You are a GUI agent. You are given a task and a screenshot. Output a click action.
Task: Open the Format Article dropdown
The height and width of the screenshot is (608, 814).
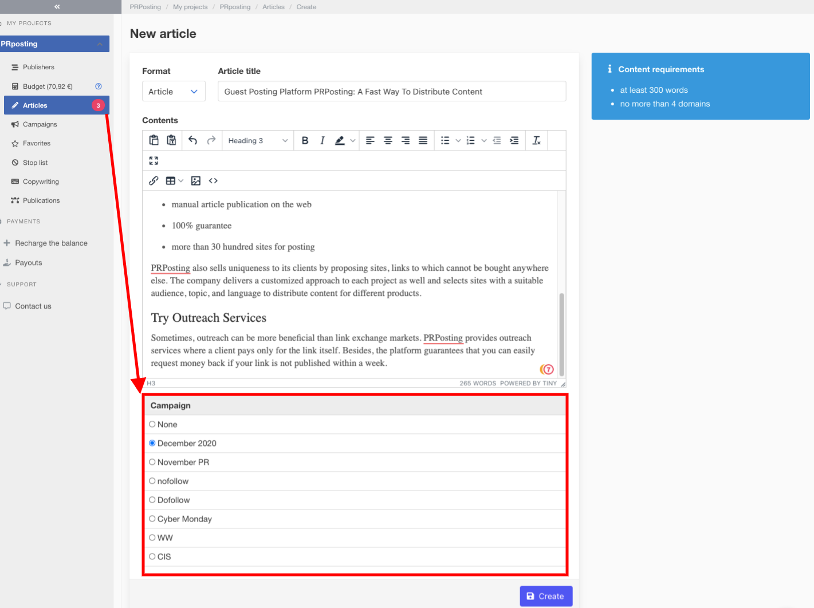coord(174,92)
